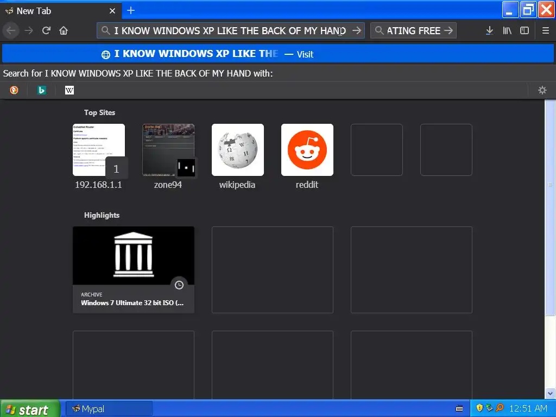Click the Back navigation arrow

point(11,31)
